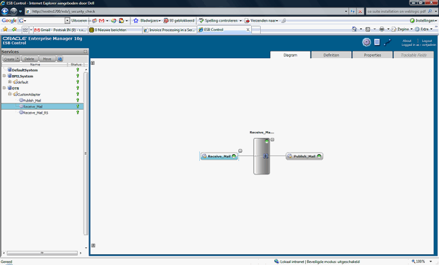Click the Delete button
Viewport: 439px width, 265px height.
point(29,59)
